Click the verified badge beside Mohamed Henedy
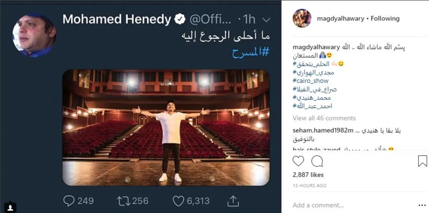Image resolution: width=429 pixels, height=213 pixels. pos(179,20)
